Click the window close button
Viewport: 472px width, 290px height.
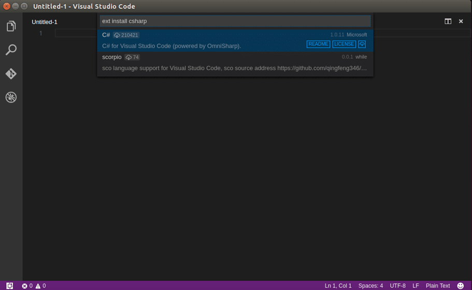pos(6,6)
